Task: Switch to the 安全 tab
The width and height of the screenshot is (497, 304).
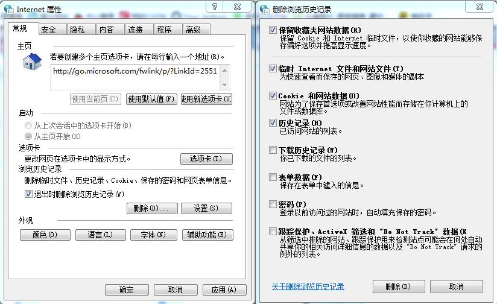Action: [x=52, y=30]
